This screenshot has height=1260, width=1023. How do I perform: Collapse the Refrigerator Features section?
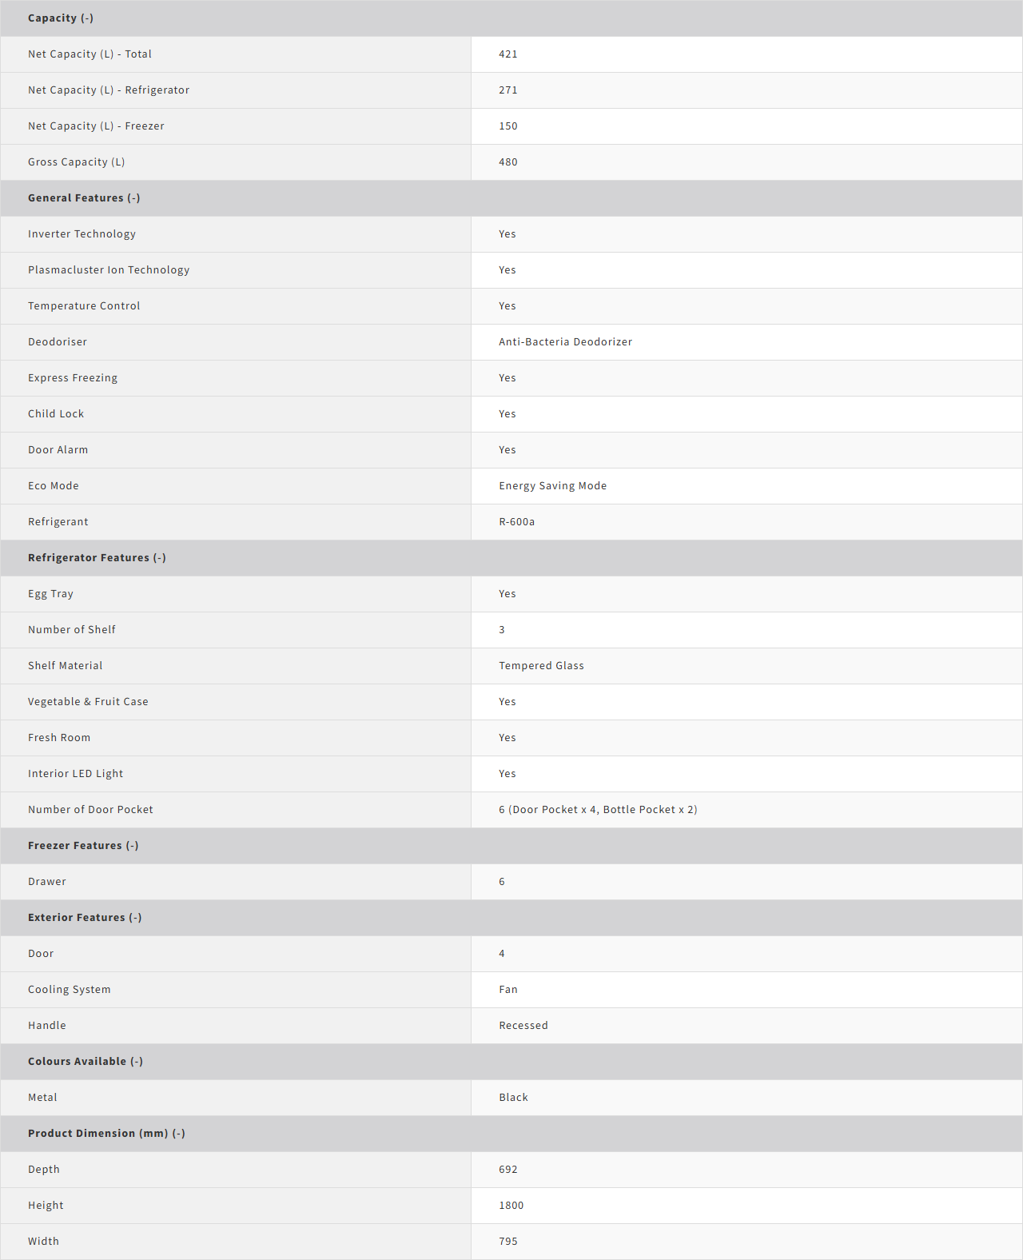[97, 558]
